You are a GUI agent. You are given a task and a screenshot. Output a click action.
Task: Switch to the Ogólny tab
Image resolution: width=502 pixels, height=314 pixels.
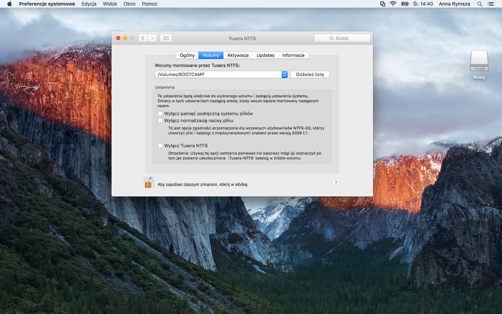coord(187,55)
